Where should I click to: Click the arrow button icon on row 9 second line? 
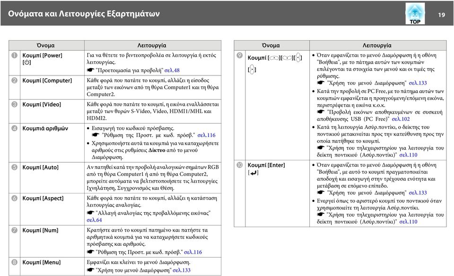pyautogui.click(x=252, y=69)
